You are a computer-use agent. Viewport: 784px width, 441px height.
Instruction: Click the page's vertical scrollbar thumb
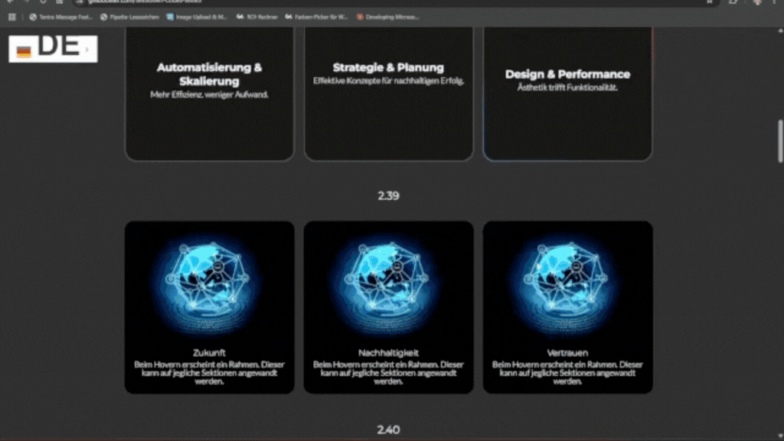(x=780, y=141)
